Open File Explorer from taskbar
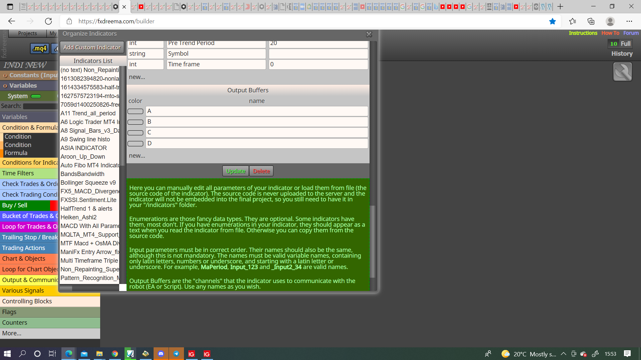 [x=99, y=354]
